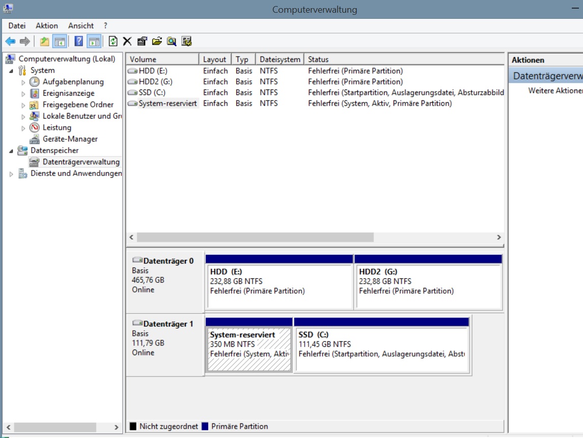This screenshot has width=583, height=438.
Task: Select the SSD (C:) volume row
Action: 315,92
